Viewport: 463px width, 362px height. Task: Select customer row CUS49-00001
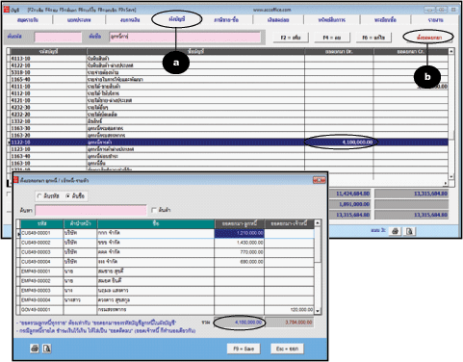167,233
